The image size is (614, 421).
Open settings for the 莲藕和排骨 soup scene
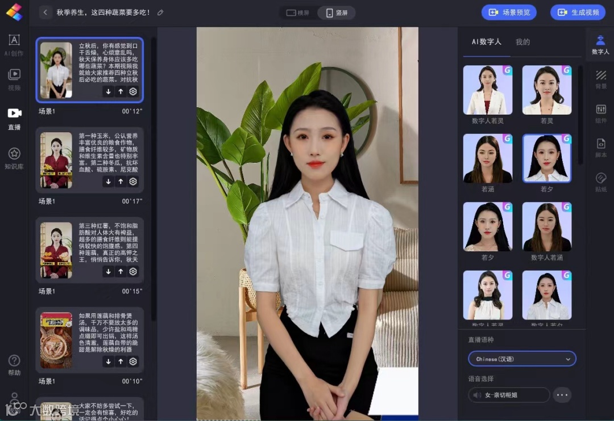(133, 361)
